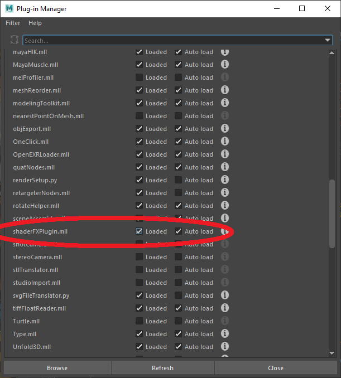This screenshot has height=378, width=341.
Task: Open the Filter menu
Action: tap(13, 23)
